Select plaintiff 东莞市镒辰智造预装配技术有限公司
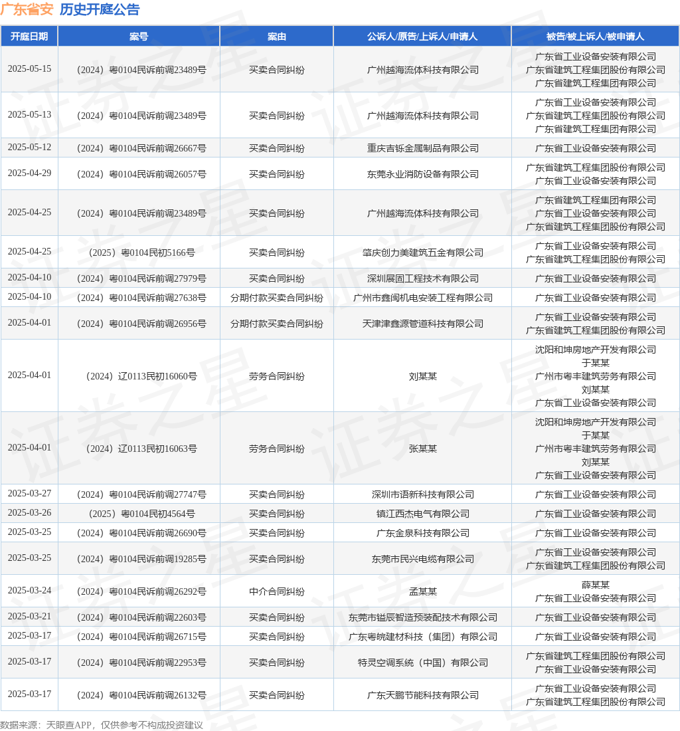Image resolution: width=680 pixels, height=731 pixels. pos(422,618)
